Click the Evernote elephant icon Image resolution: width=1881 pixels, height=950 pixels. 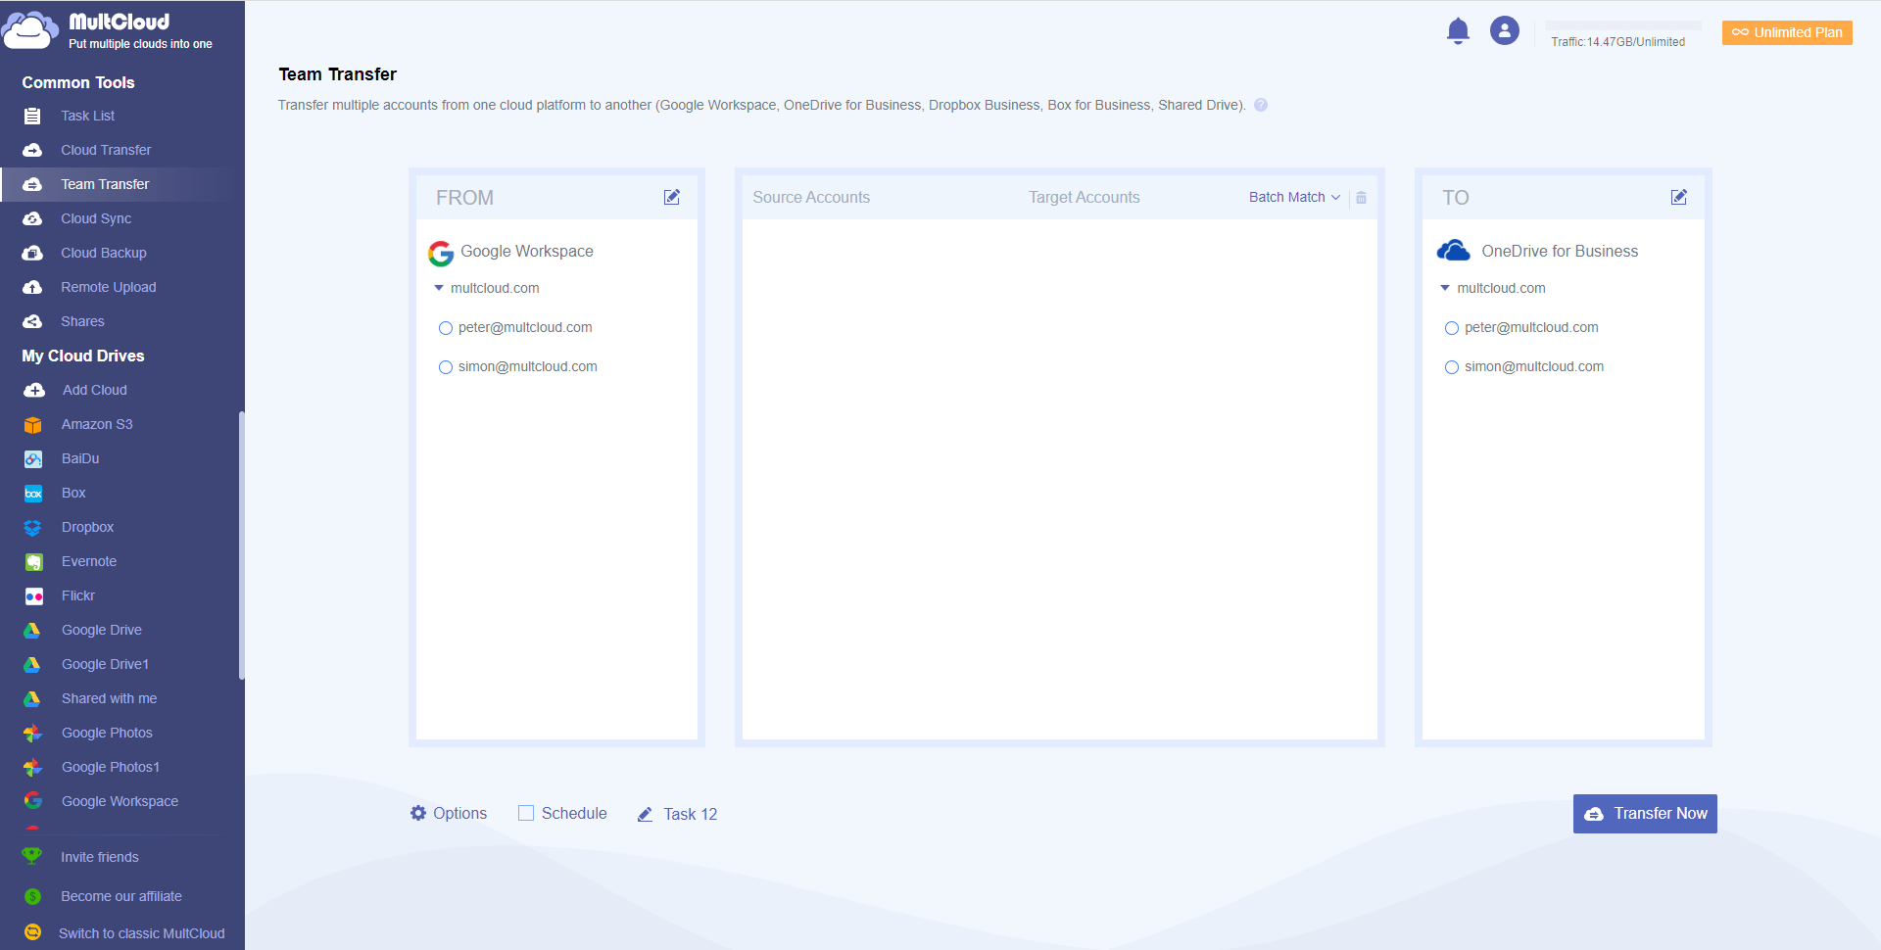[x=33, y=561]
